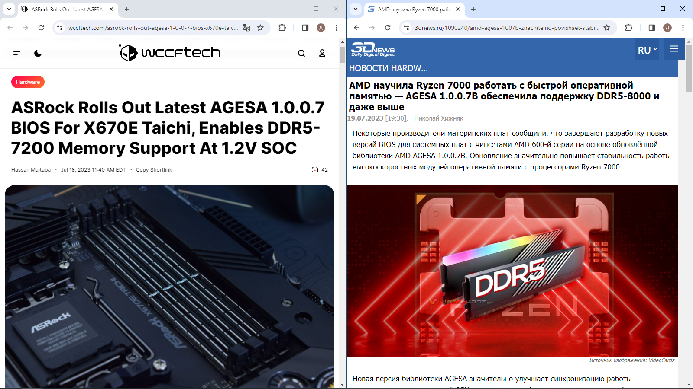Click 3dnews page vertical scrollbar thumb
Viewport: 693px width, 389px height.
click(689, 68)
